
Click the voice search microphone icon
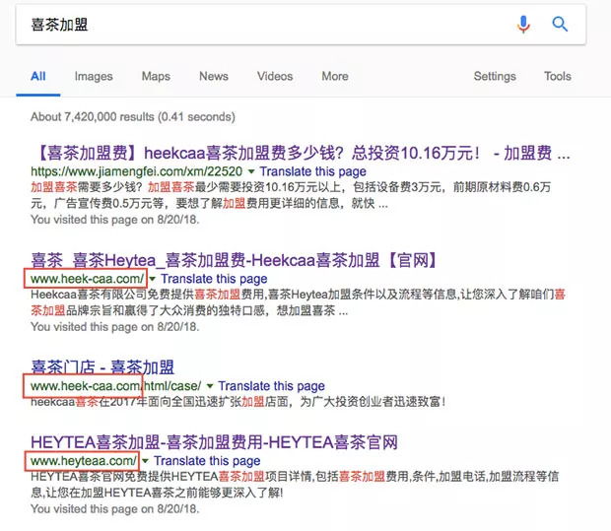[523, 25]
